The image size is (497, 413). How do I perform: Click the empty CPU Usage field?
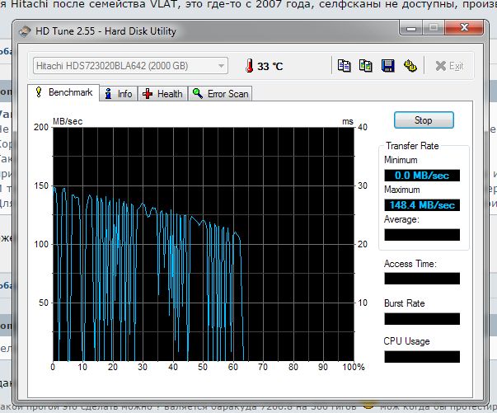point(422,357)
